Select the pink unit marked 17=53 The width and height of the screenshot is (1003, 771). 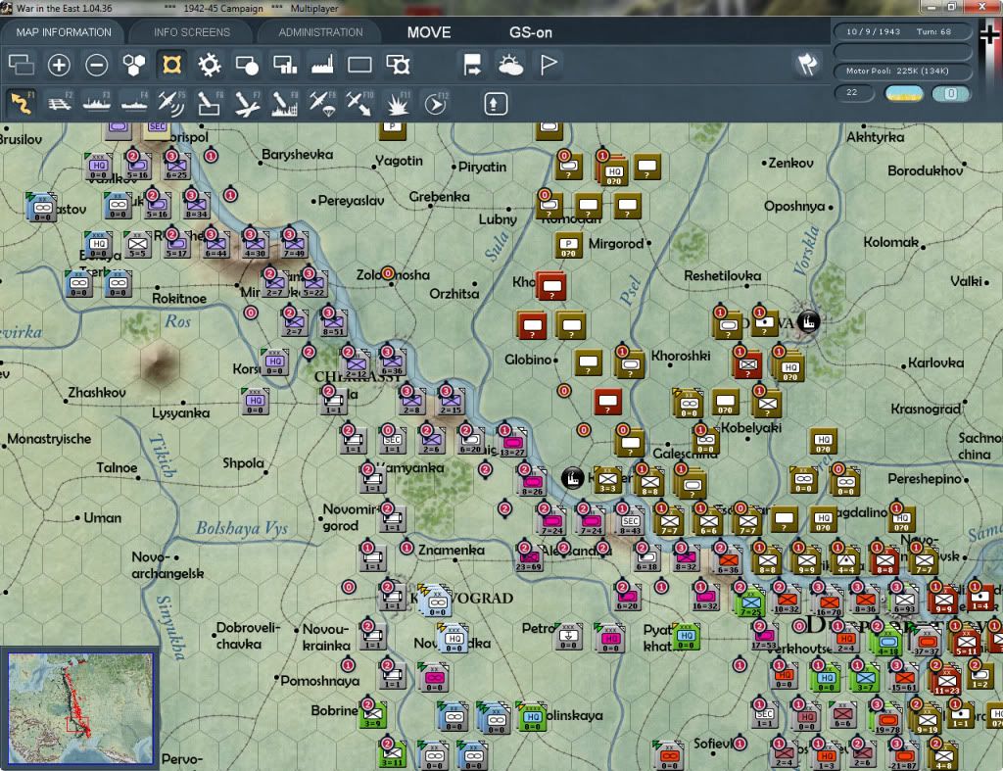click(764, 636)
